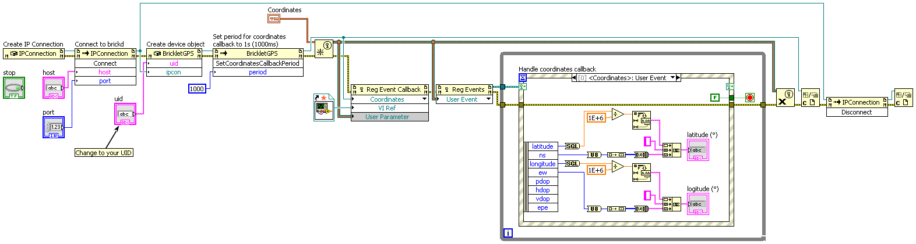Select the Create User Event node

coord(324,49)
